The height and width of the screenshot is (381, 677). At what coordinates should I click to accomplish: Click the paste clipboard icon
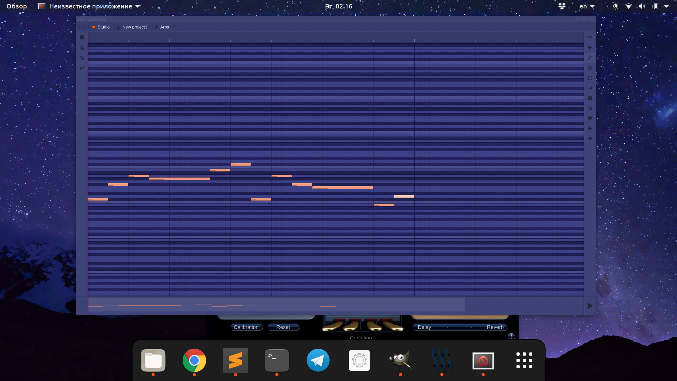pyautogui.click(x=590, y=108)
